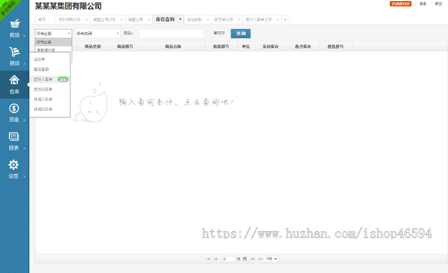Go to next page in pager

pos(253,259)
